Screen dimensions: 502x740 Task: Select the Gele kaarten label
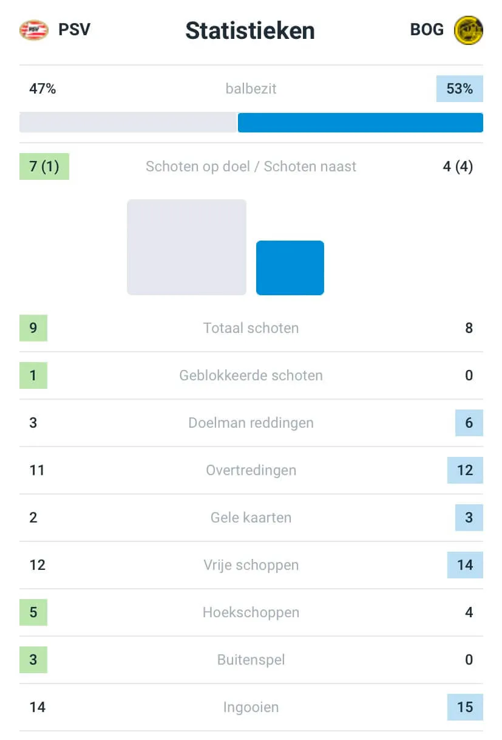(251, 518)
